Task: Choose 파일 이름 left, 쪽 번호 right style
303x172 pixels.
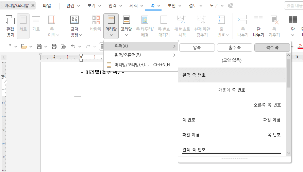Action: (232, 135)
